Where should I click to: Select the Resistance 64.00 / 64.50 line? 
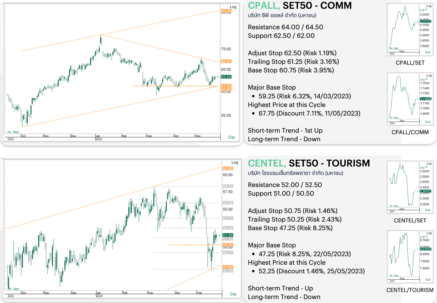[x=285, y=27]
